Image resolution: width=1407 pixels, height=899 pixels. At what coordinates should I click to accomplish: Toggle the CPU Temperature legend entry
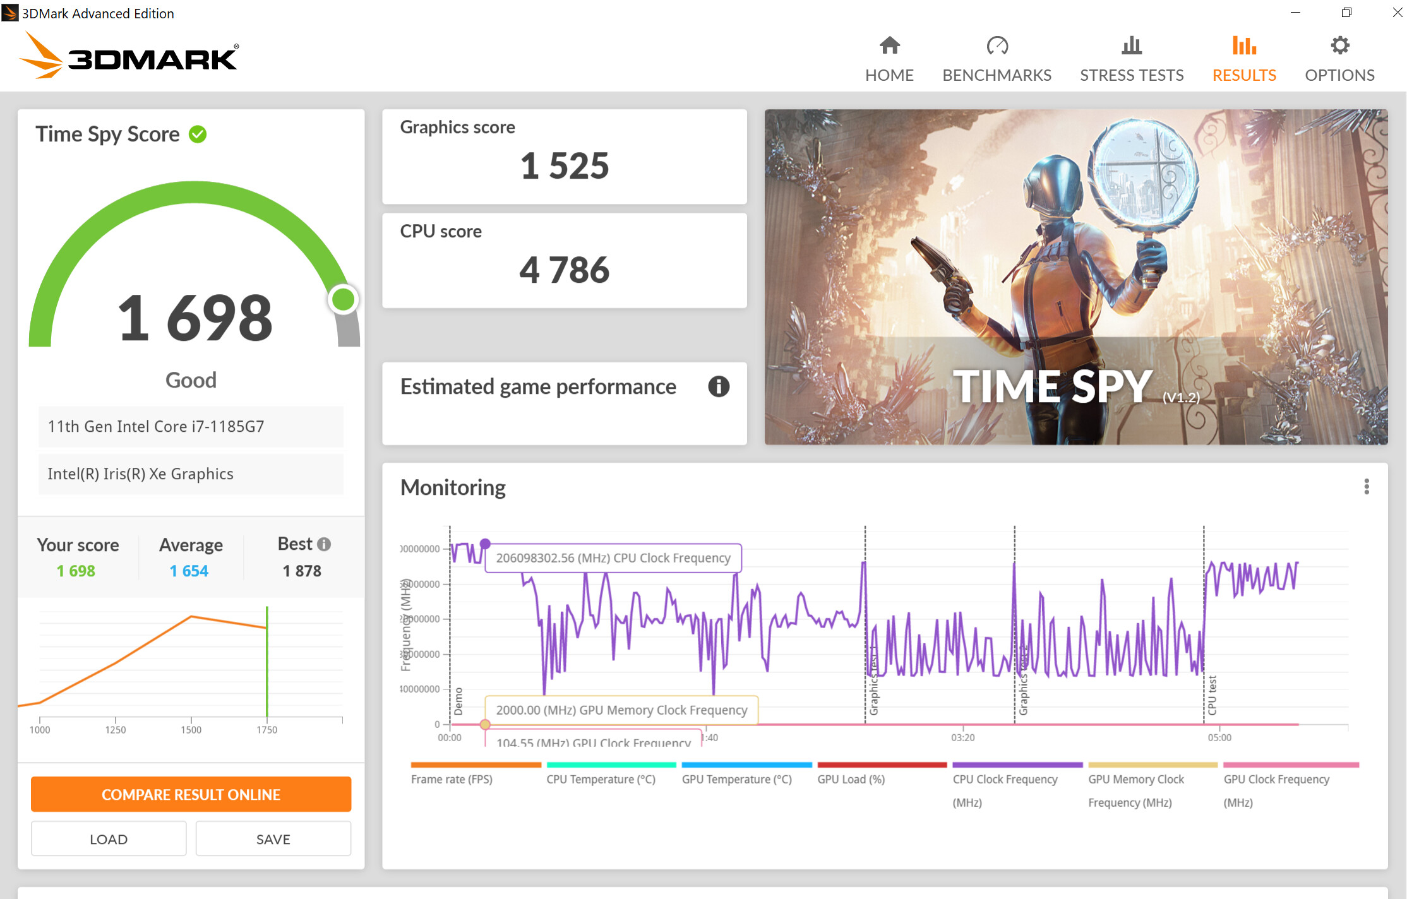click(x=600, y=779)
